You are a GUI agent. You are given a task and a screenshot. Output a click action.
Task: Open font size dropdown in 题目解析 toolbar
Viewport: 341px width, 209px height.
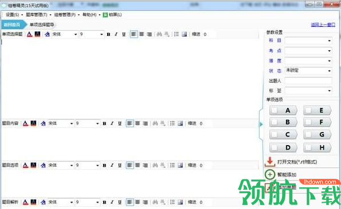[x=97, y=202]
